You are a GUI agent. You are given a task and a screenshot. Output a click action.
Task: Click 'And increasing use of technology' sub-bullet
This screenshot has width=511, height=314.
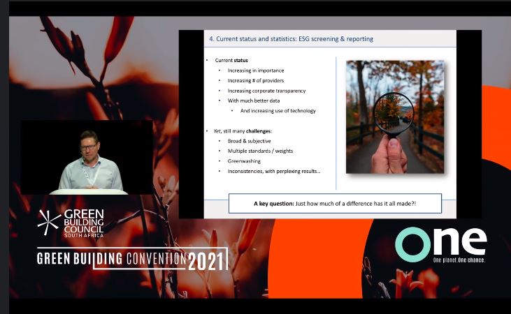[x=278, y=111]
